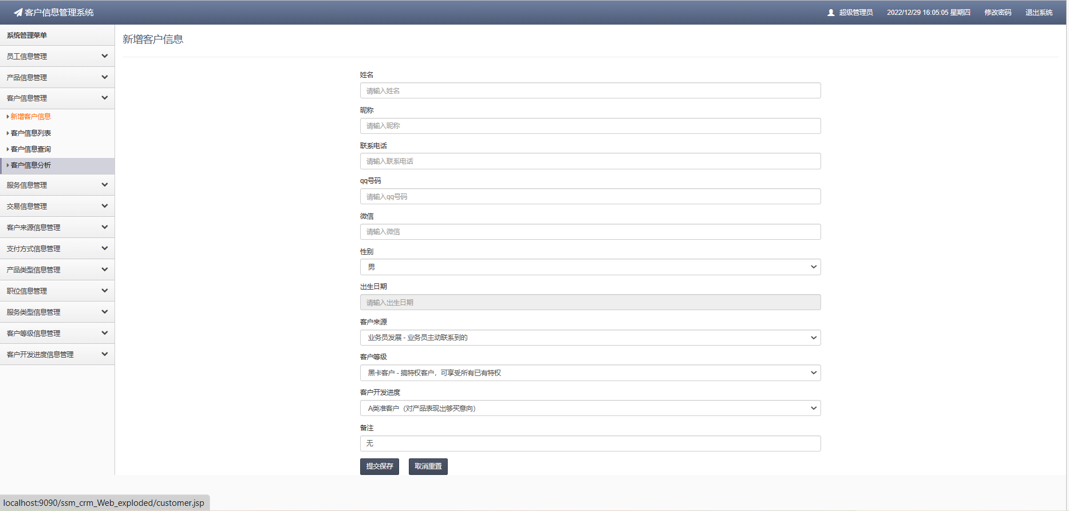Viewport: 1069px width, 511px height.
Task: Open the 客户开发进度 dropdown
Action: click(590, 408)
